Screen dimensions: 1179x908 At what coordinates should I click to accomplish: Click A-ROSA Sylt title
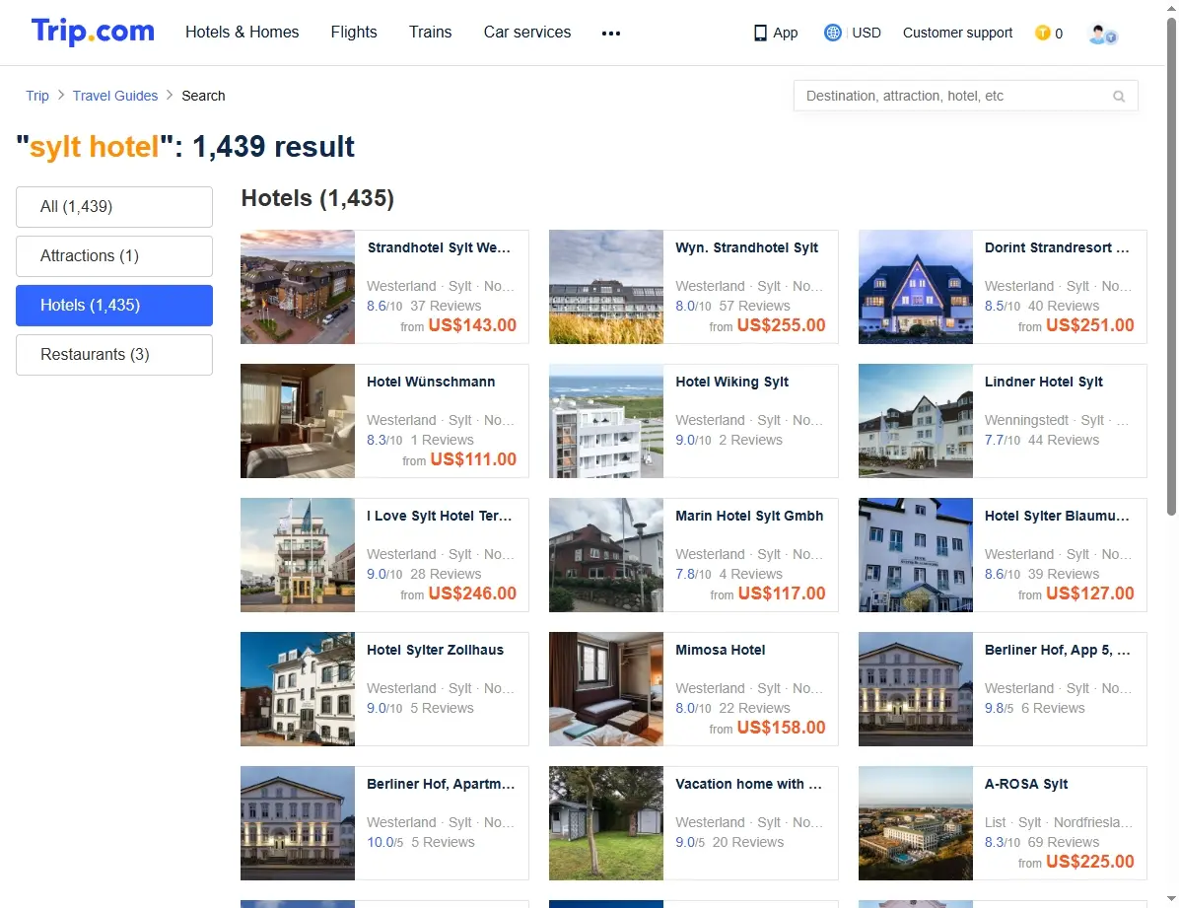[1026, 784]
